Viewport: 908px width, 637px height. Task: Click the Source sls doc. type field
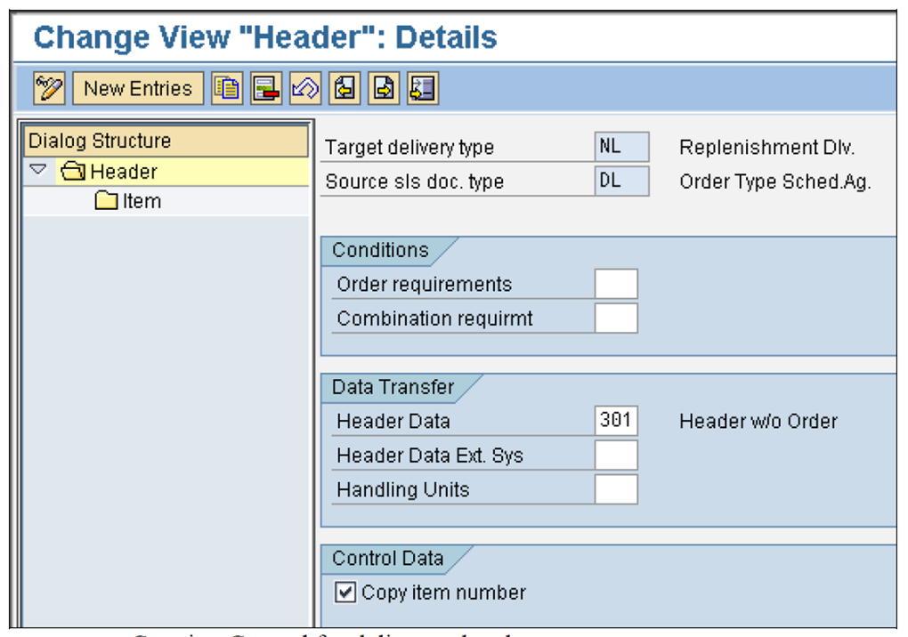point(621,181)
